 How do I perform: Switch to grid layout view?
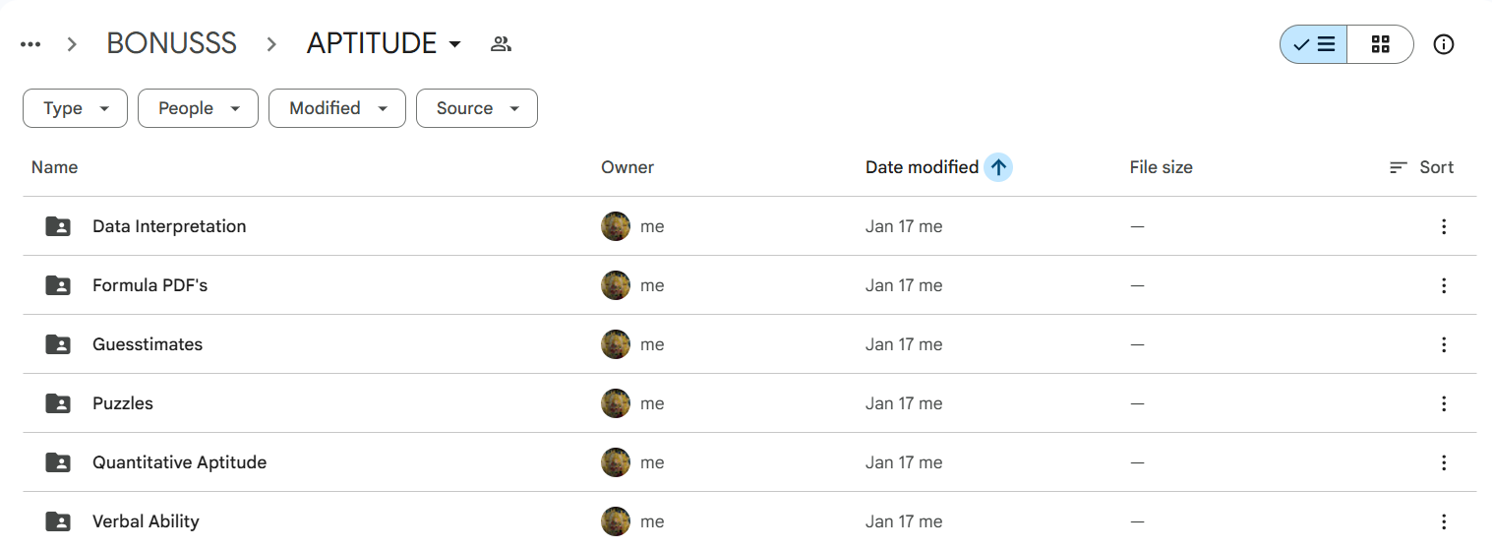[x=1380, y=44]
